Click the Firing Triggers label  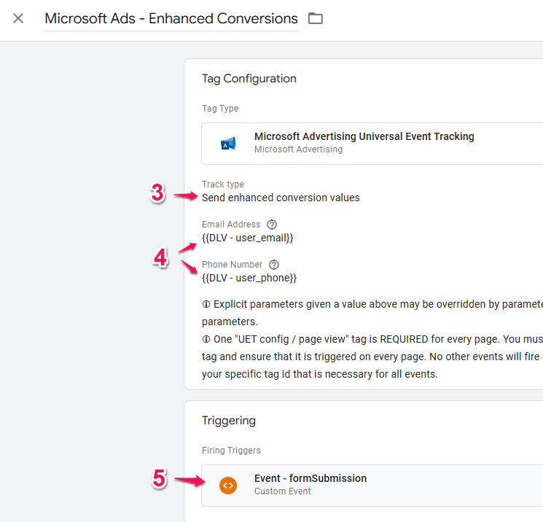[231, 451]
